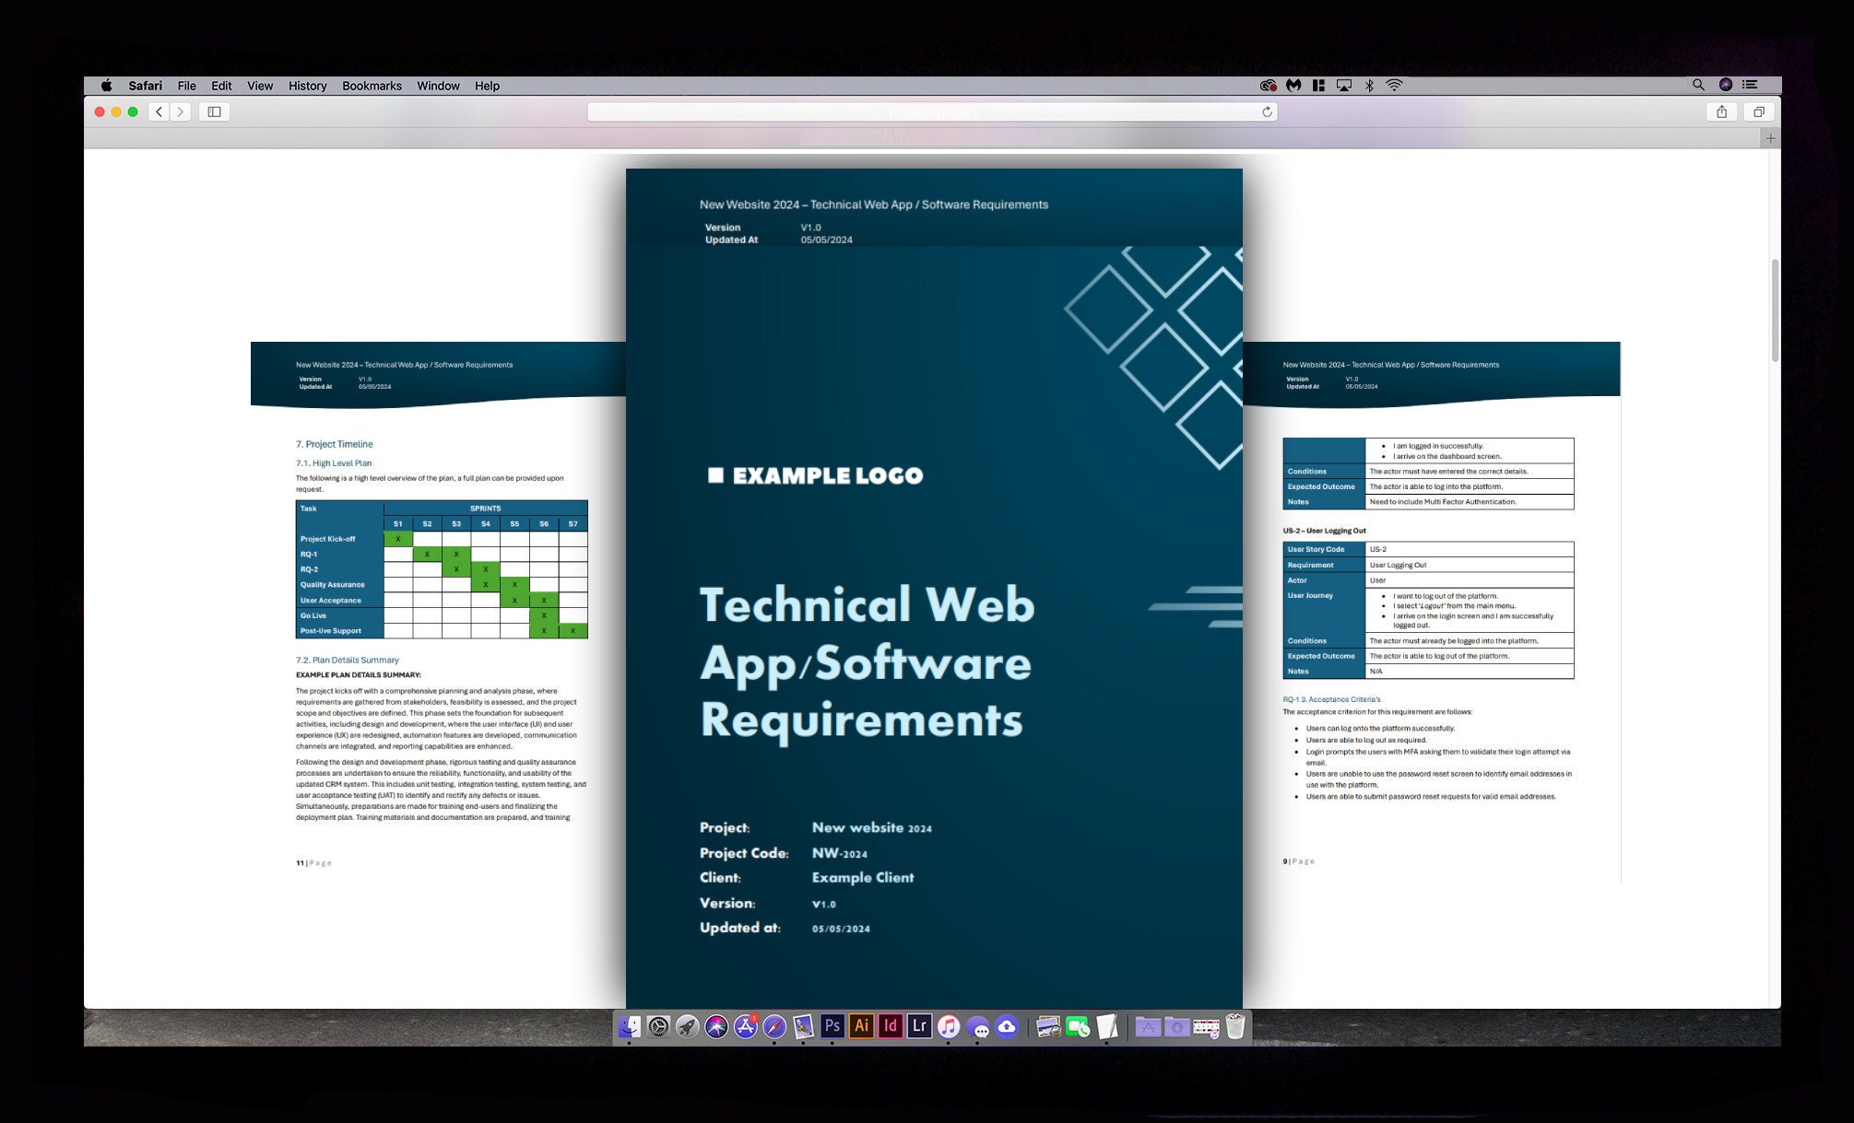Open Spotlight search in the menu bar
The height and width of the screenshot is (1123, 1854).
(1697, 85)
